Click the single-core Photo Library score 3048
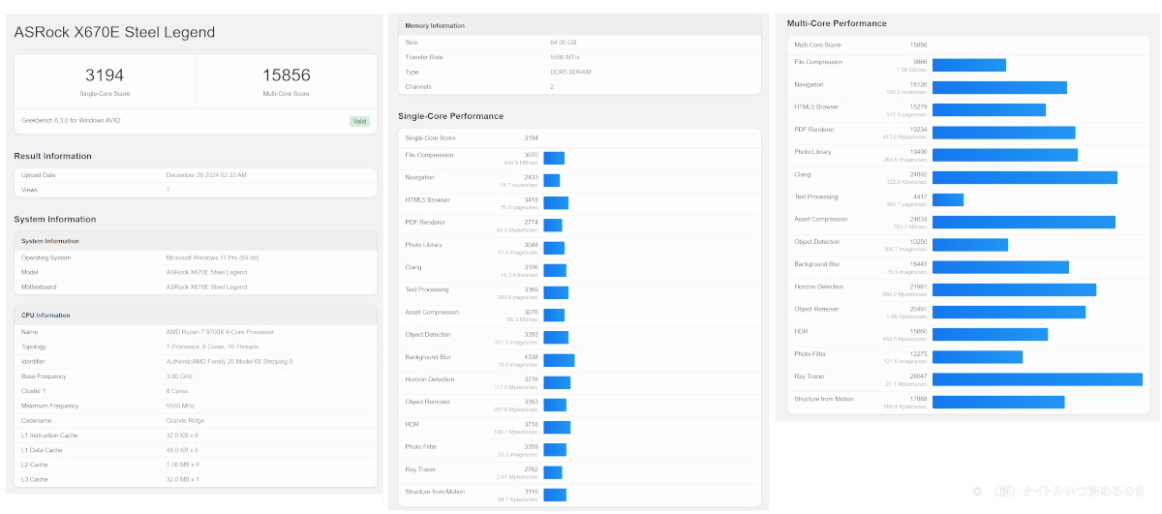Viewport: 1162px width, 514px height. [x=532, y=245]
